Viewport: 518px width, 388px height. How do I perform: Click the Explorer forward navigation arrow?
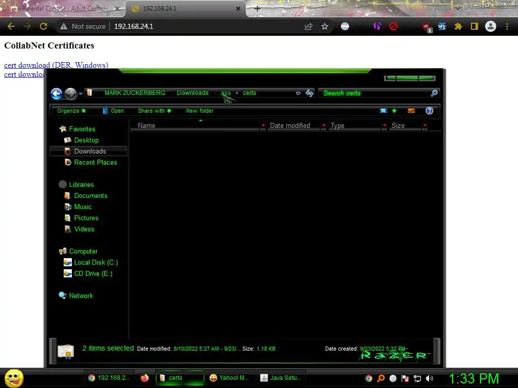tap(70, 93)
